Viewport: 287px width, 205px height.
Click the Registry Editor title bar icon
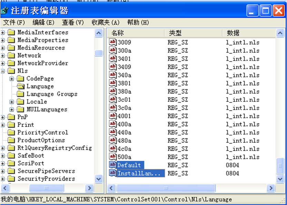(x=5, y=11)
